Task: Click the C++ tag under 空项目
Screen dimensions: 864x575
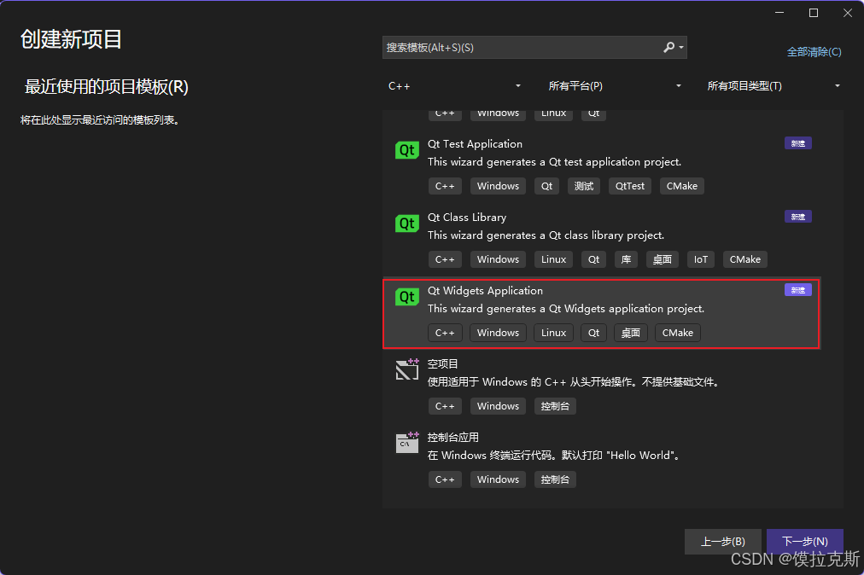Action: click(x=445, y=406)
